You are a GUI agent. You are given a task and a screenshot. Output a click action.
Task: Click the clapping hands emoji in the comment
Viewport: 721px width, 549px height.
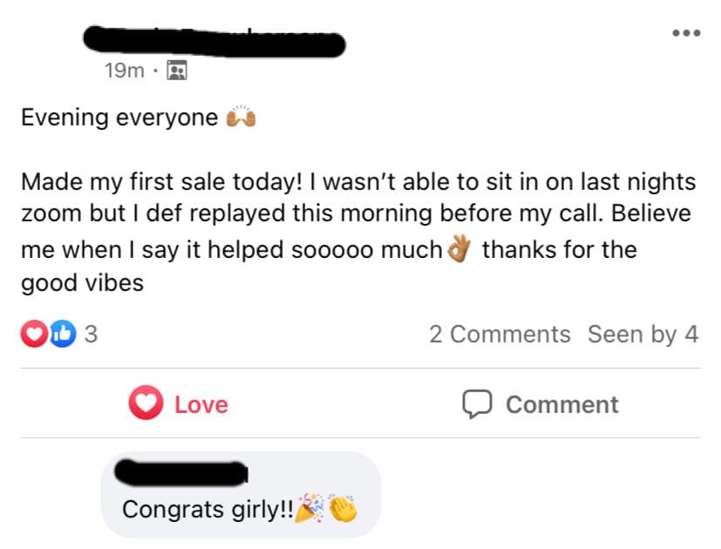point(343,509)
